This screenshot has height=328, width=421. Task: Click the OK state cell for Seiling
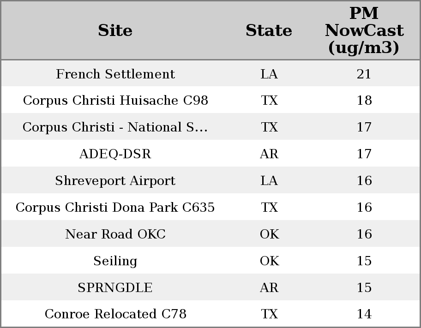click(269, 261)
